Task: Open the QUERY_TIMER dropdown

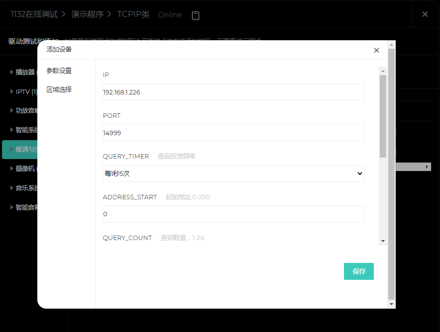Action: pyautogui.click(x=233, y=173)
